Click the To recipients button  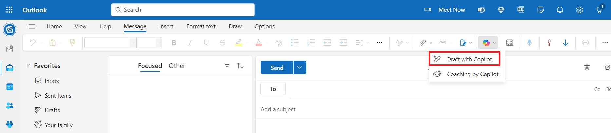(273, 89)
